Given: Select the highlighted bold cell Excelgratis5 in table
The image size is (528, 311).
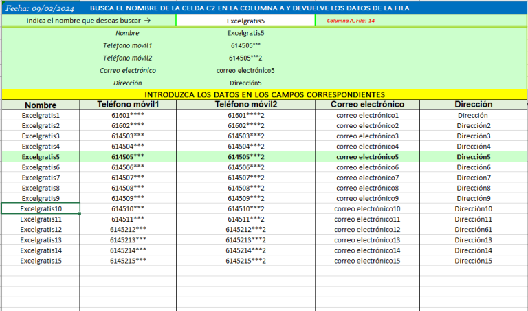Looking at the screenshot, I should pyautogui.click(x=41, y=157).
